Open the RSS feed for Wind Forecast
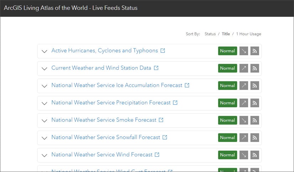 coord(254,155)
